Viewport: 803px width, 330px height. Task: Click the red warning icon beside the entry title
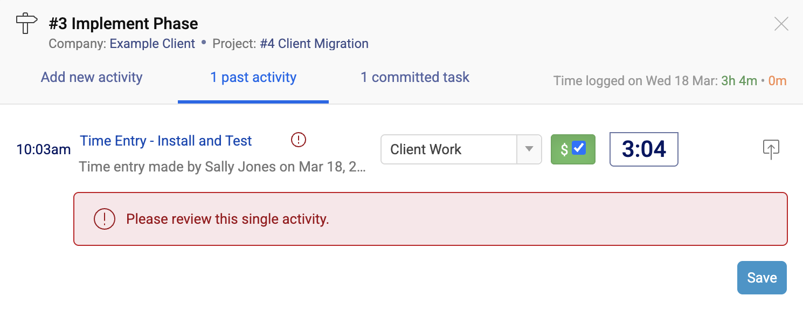coord(298,140)
